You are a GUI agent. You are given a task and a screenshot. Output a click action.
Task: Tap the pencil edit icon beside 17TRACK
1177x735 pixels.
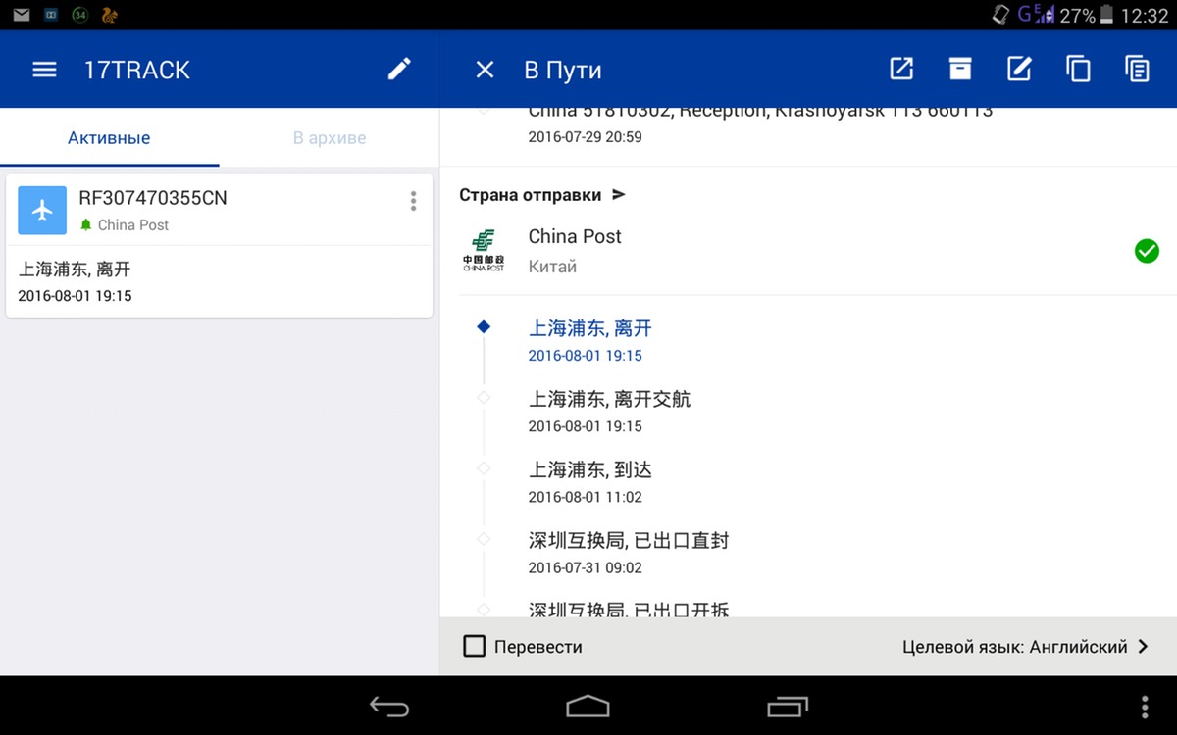click(399, 69)
